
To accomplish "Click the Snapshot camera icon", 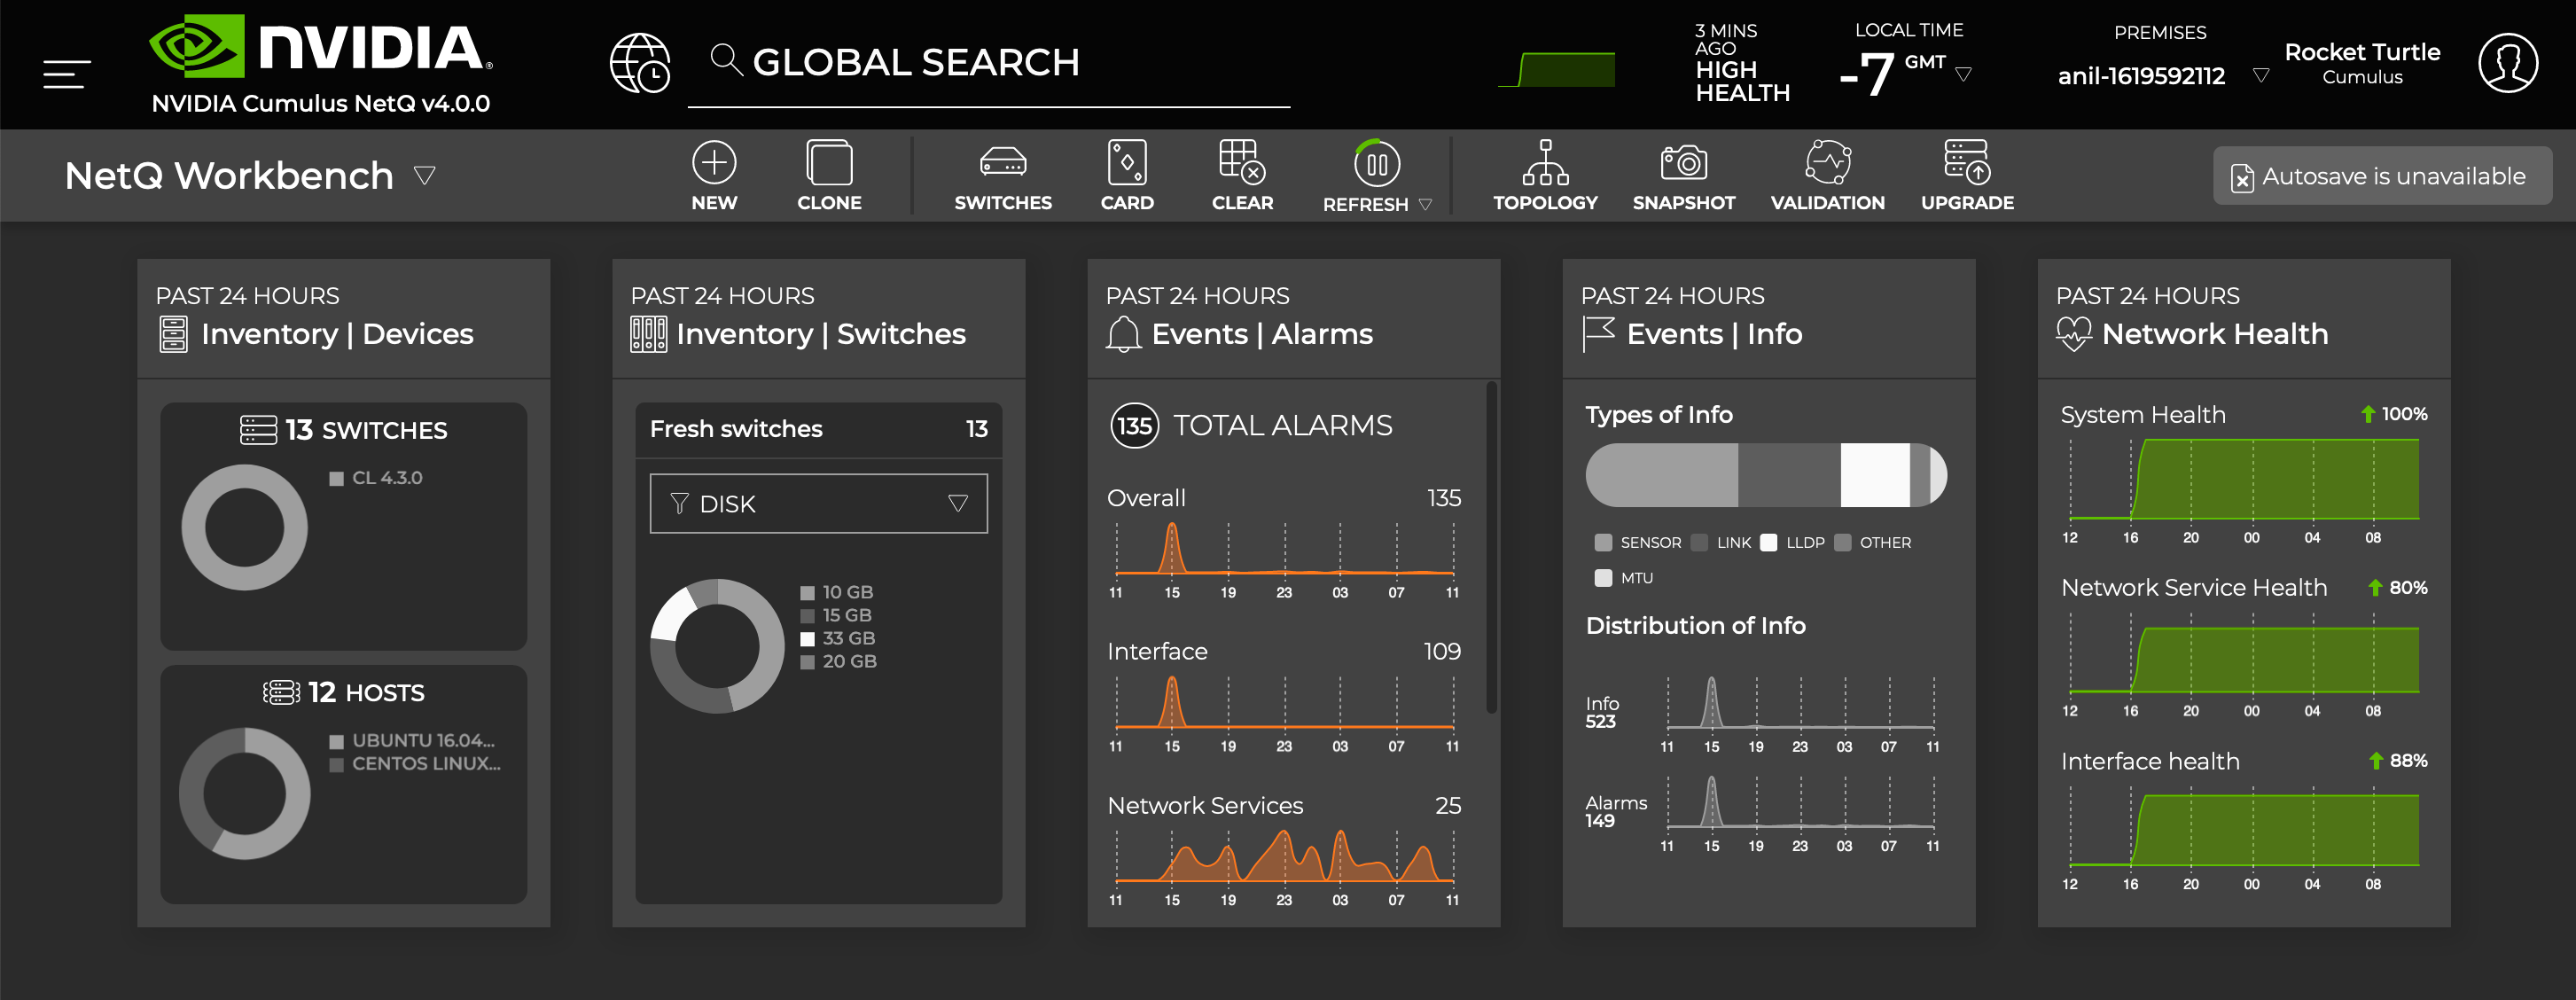I will pos(1683,163).
